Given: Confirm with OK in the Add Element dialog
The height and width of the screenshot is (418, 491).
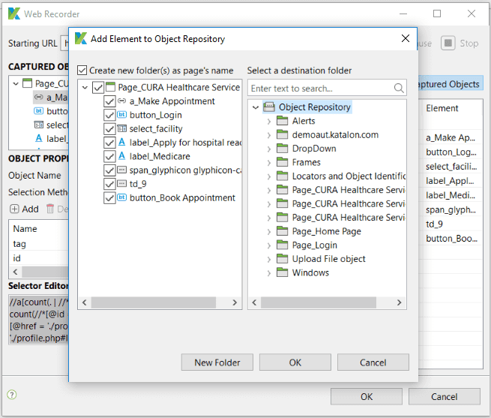Looking at the screenshot, I should tap(295, 362).
